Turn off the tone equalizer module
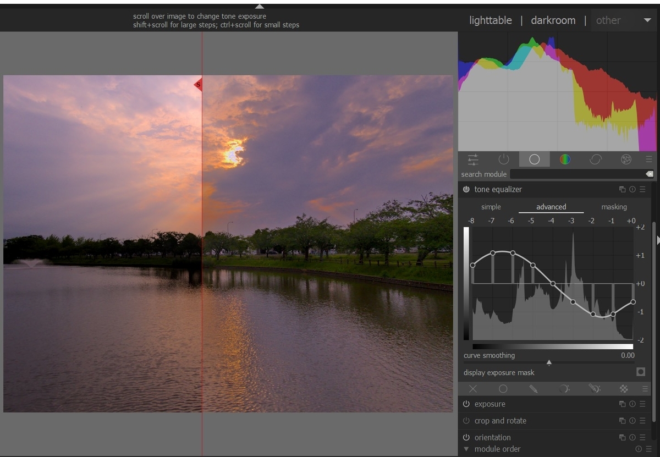The image size is (660, 457). [466, 189]
